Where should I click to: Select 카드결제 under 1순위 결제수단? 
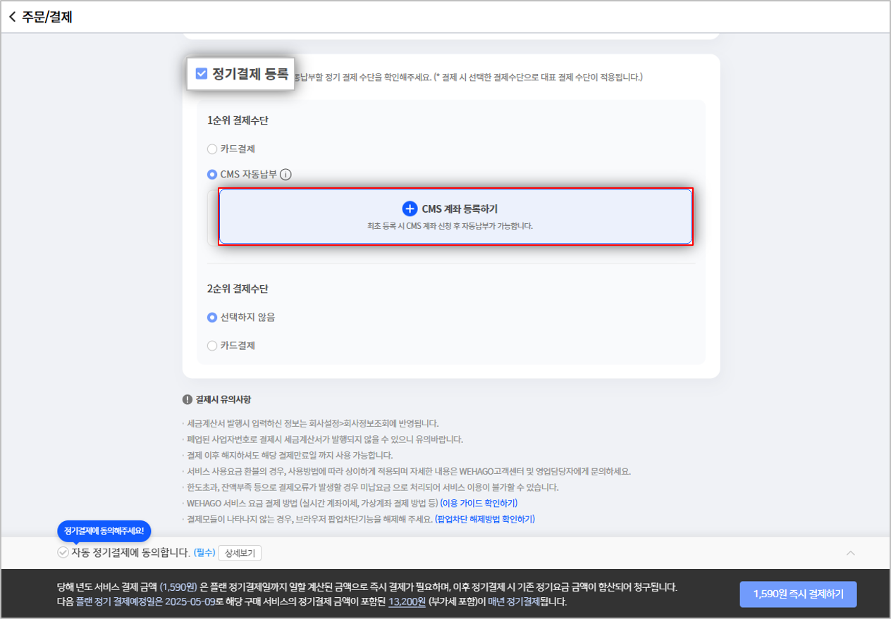click(x=212, y=149)
